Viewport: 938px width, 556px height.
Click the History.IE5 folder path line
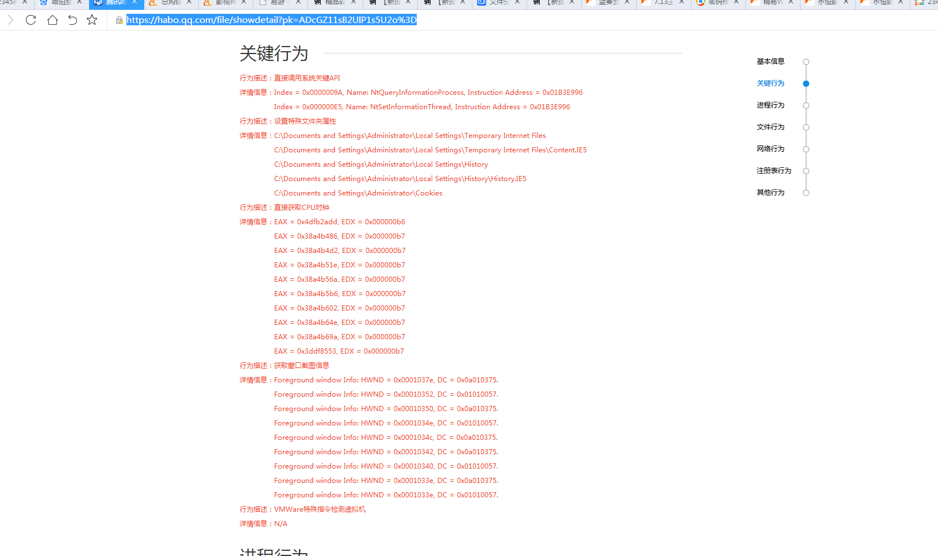(x=400, y=179)
